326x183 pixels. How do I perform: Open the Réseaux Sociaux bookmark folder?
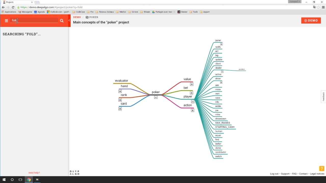pyautogui.click(x=105, y=12)
